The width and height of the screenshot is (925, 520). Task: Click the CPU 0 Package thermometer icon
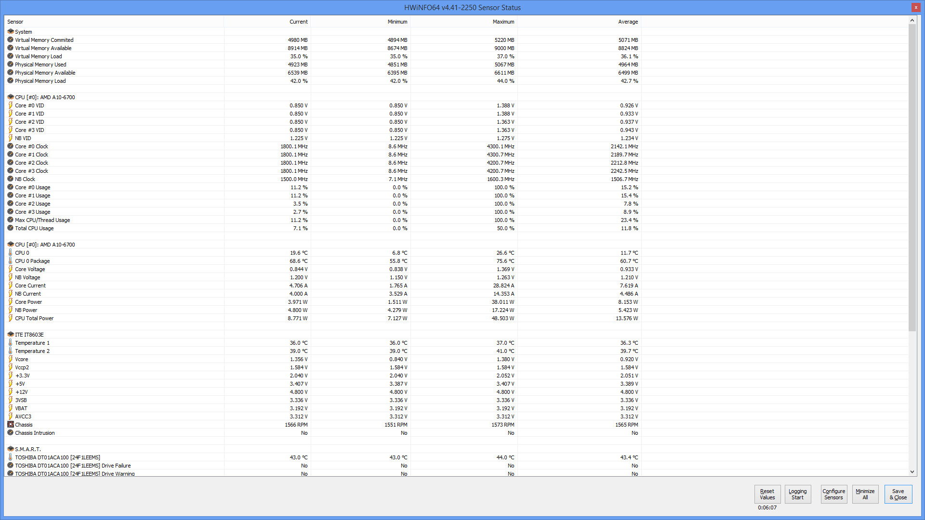pos(11,261)
